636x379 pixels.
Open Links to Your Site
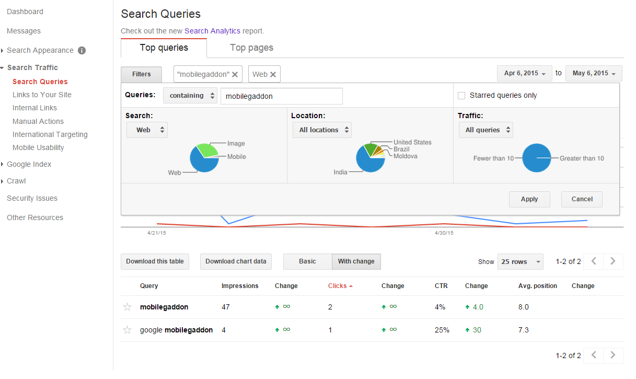coord(42,95)
